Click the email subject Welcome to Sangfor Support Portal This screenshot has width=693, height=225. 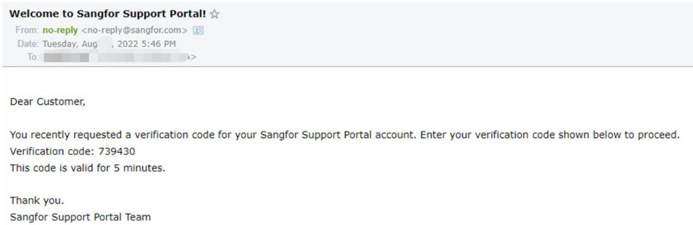109,15
